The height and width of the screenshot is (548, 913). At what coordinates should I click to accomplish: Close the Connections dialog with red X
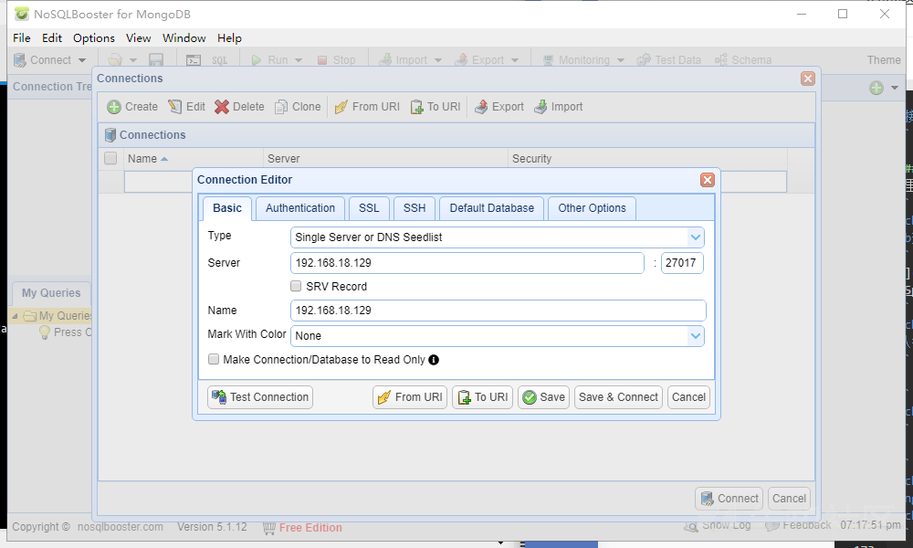808,79
